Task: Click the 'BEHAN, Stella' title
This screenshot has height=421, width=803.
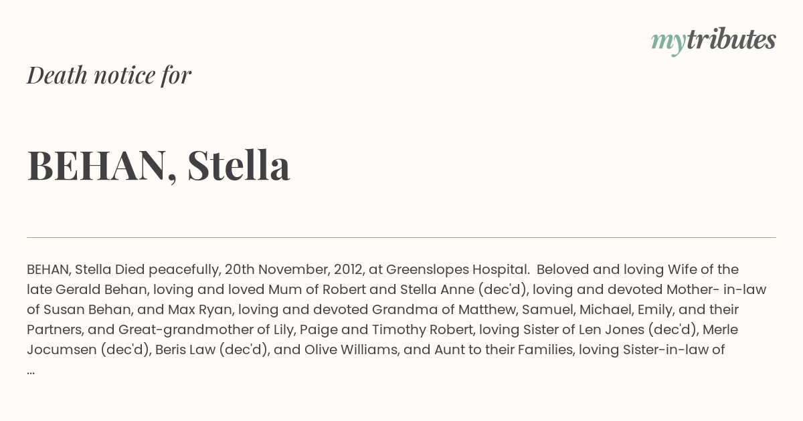Action: tap(159, 165)
